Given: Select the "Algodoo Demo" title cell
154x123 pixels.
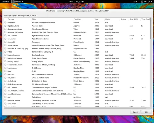Looking at the screenshot, I should (38, 26).
